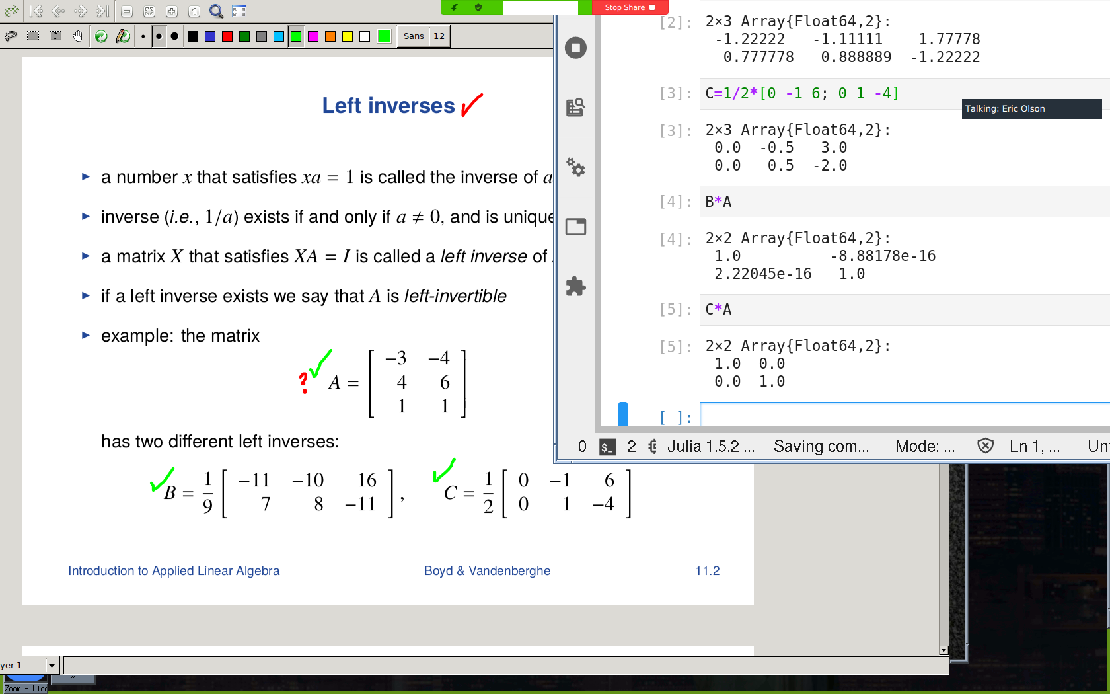This screenshot has height=694, width=1110.
Task: Click the Stop Share button
Action: [x=629, y=7]
